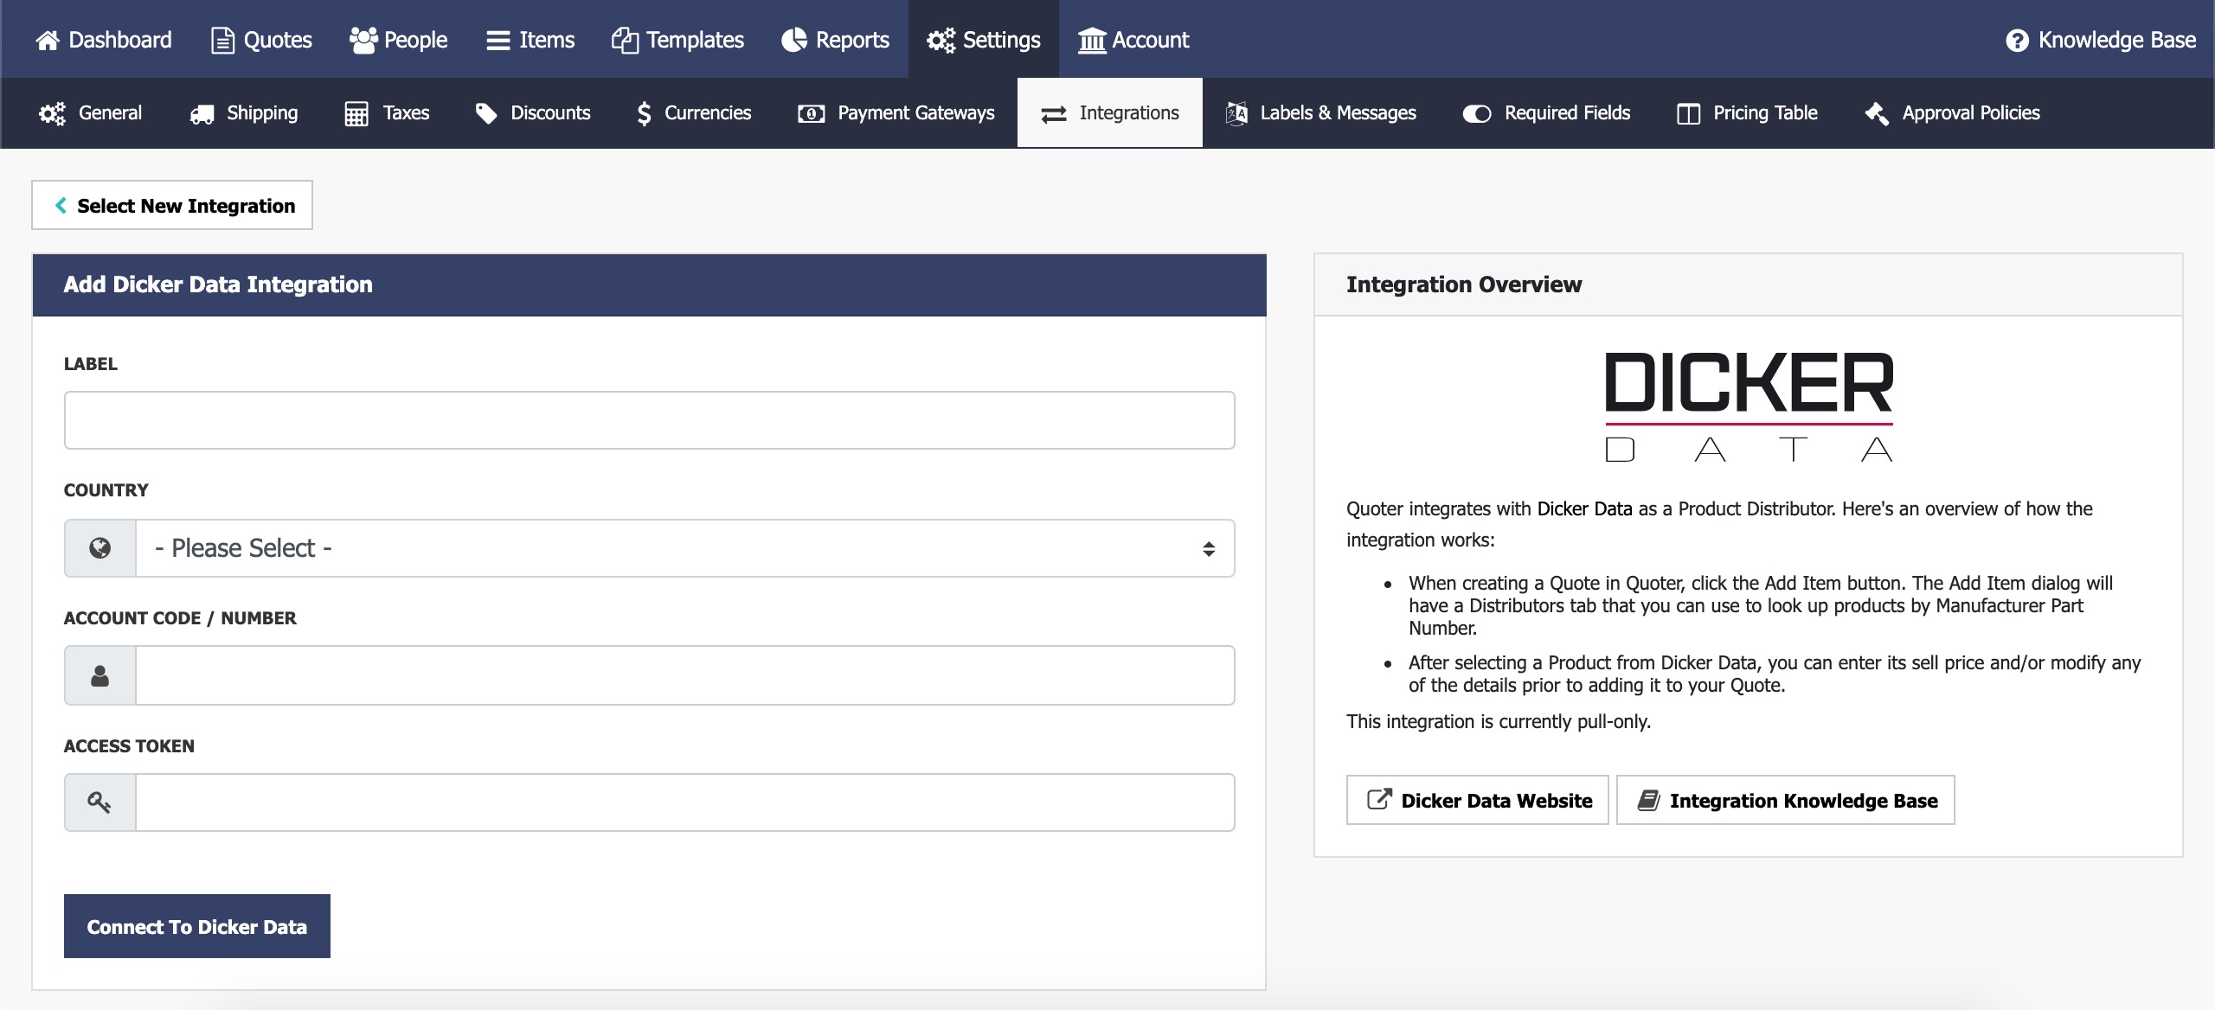Screen dimensions: 2215x1010
Task: Click the globe icon beside Country
Action: point(100,548)
